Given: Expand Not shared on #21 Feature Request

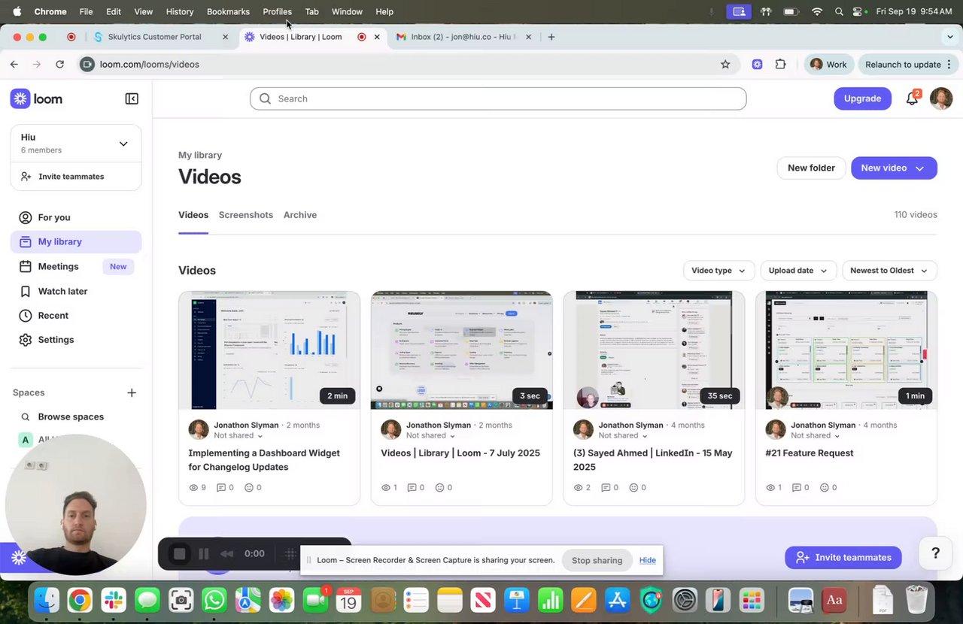Looking at the screenshot, I should [816, 435].
